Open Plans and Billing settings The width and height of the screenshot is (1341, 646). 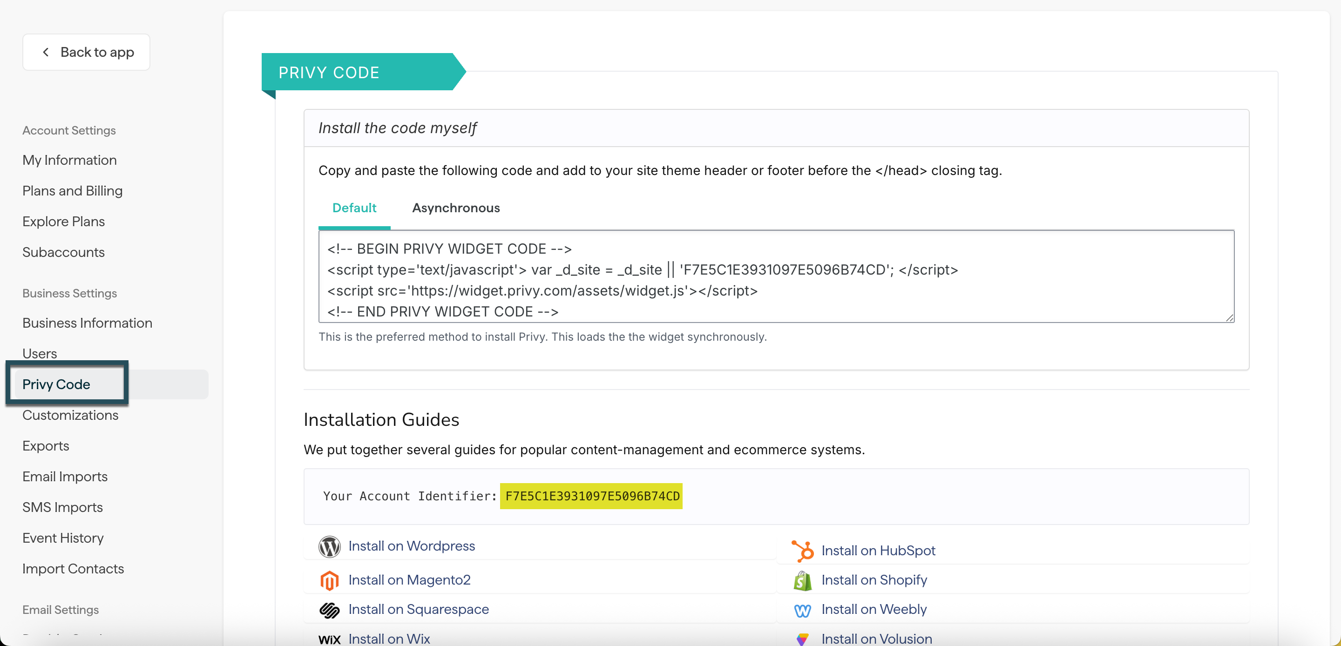tap(72, 190)
